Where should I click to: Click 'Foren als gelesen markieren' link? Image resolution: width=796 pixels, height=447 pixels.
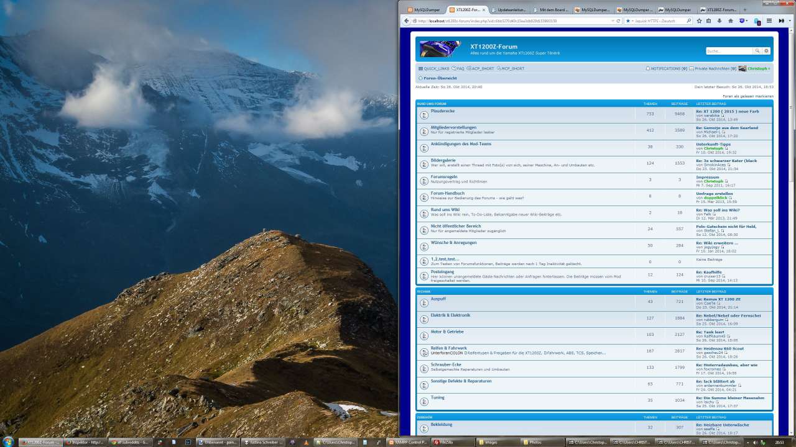click(747, 96)
